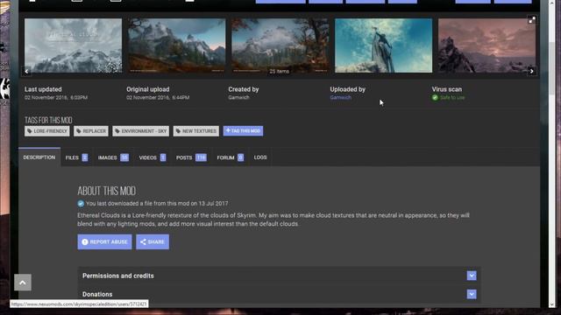561x315 pixels.
Task: Open uploader Gamwich profile link
Action: click(340, 97)
